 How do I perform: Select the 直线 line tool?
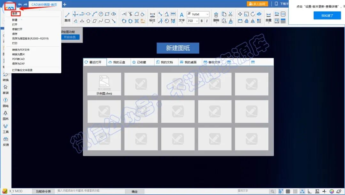[67, 17]
